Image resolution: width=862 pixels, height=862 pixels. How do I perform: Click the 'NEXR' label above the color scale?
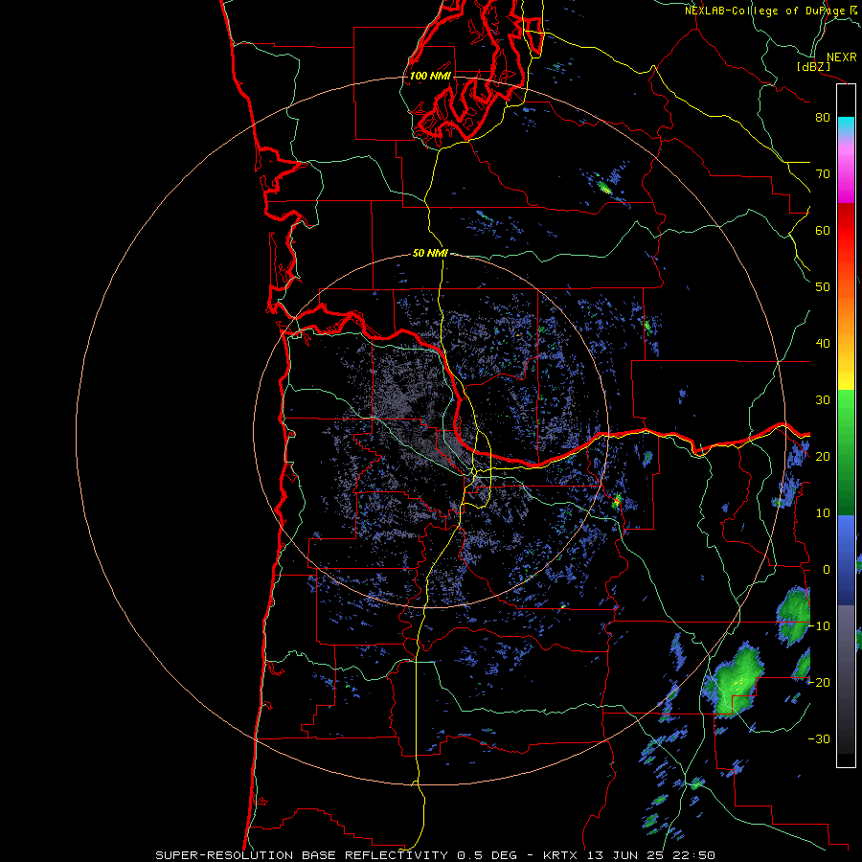coord(841,57)
